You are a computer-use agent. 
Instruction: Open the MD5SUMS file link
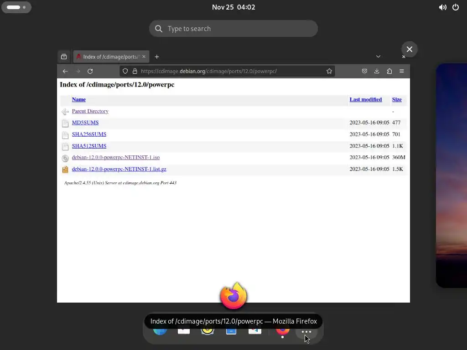85,123
